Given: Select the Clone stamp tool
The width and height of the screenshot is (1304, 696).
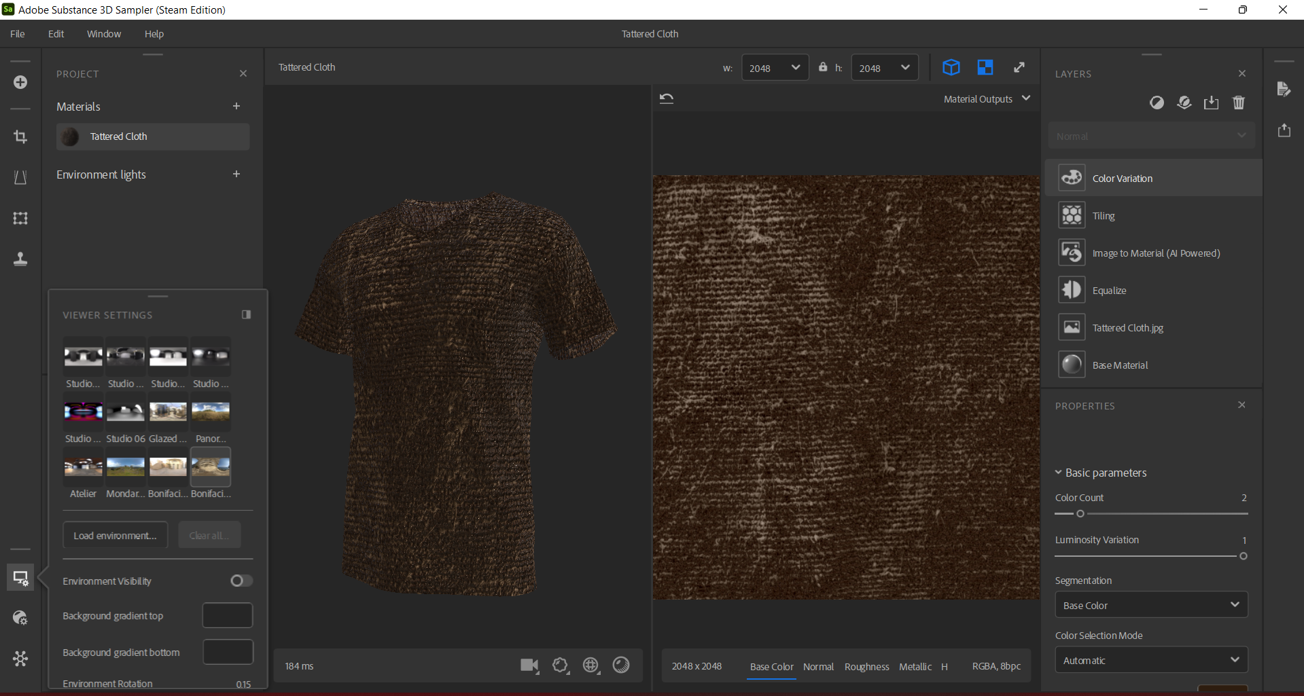Looking at the screenshot, I should pos(20,259).
